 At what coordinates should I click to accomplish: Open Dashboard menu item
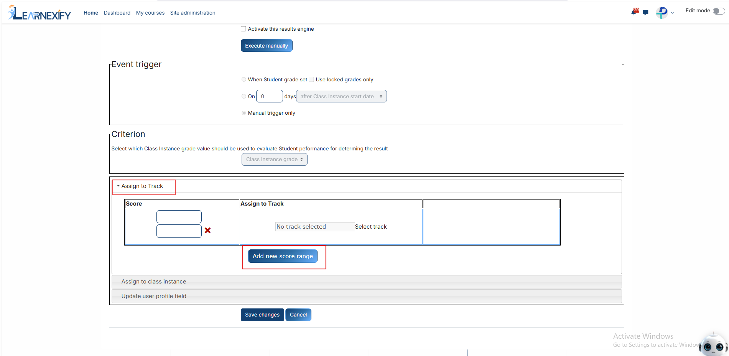coord(117,13)
